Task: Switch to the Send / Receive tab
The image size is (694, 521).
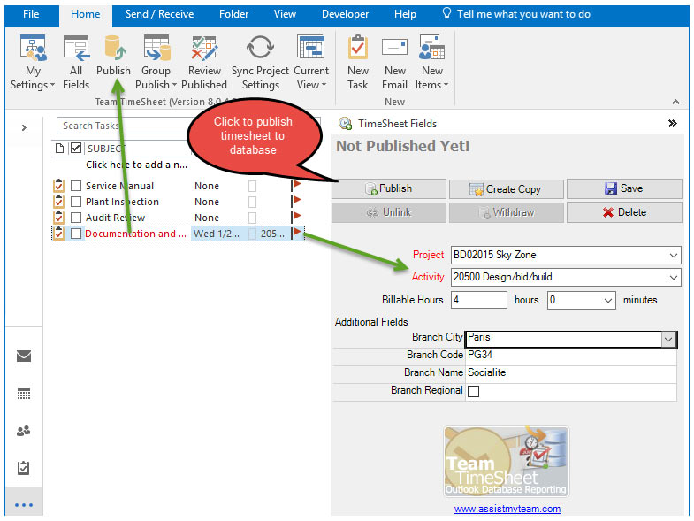Action: click(x=159, y=14)
